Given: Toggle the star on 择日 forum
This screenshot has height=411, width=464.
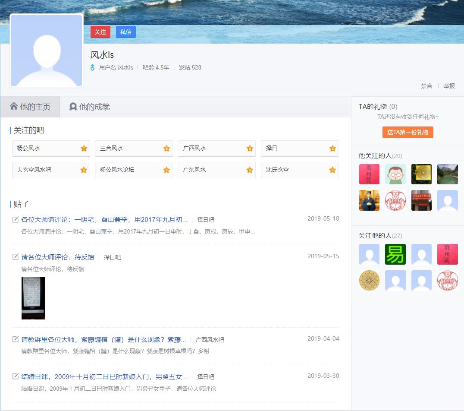Looking at the screenshot, I should pyautogui.click(x=332, y=148).
